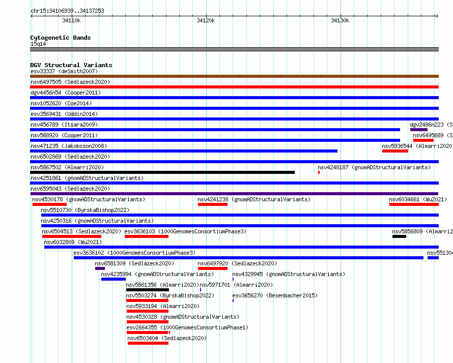Open esv3636102 (1000GenomesConsortiumPhase3) label

[134, 253]
